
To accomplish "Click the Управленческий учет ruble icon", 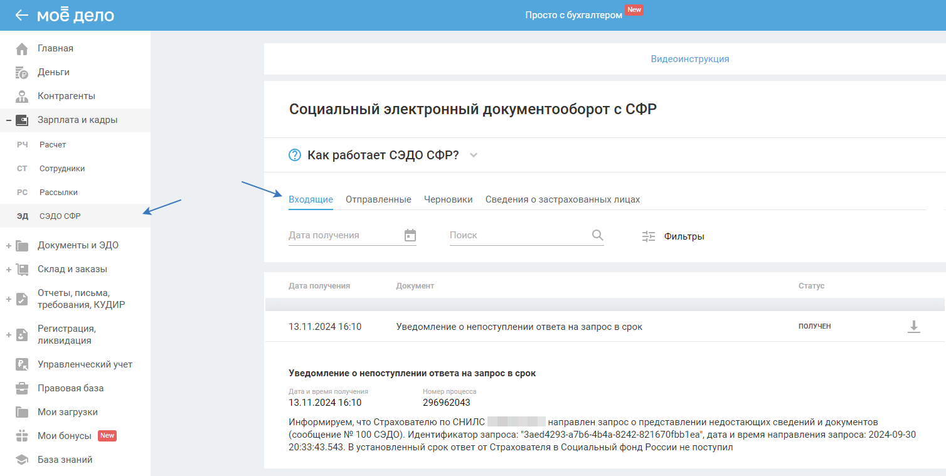I will coord(22,364).
